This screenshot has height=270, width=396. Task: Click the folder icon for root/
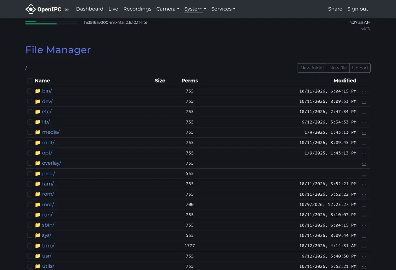click(x=38, y=205)
